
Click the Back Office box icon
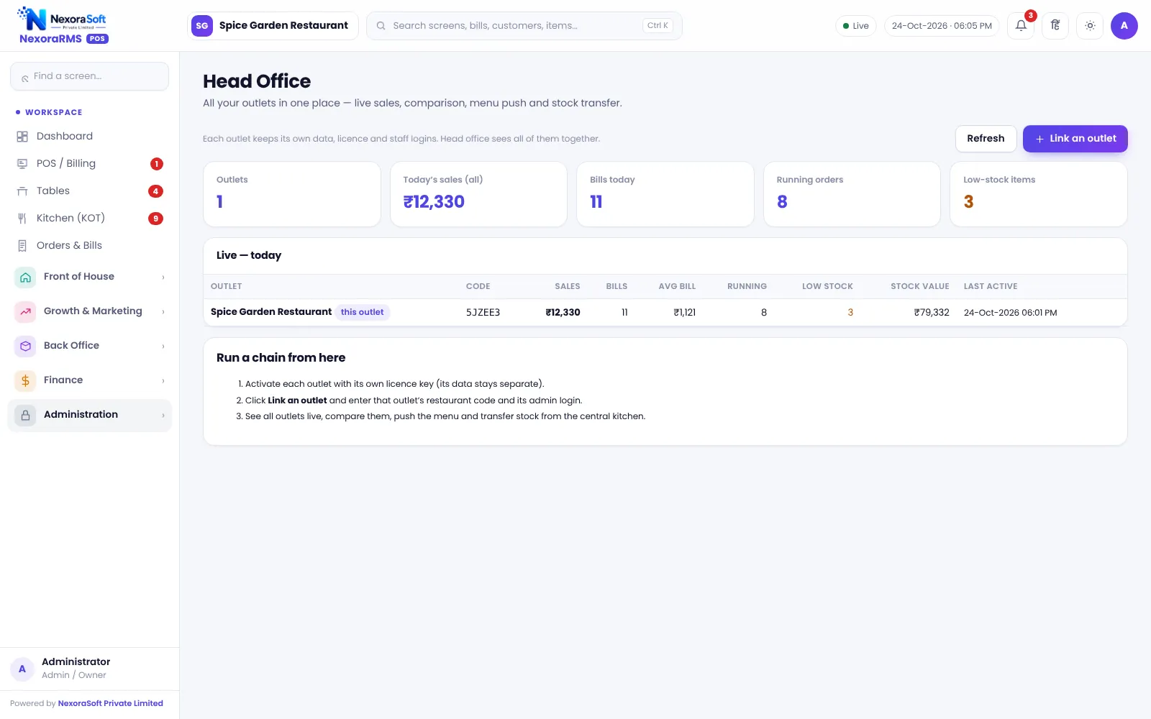click(25, 346)
